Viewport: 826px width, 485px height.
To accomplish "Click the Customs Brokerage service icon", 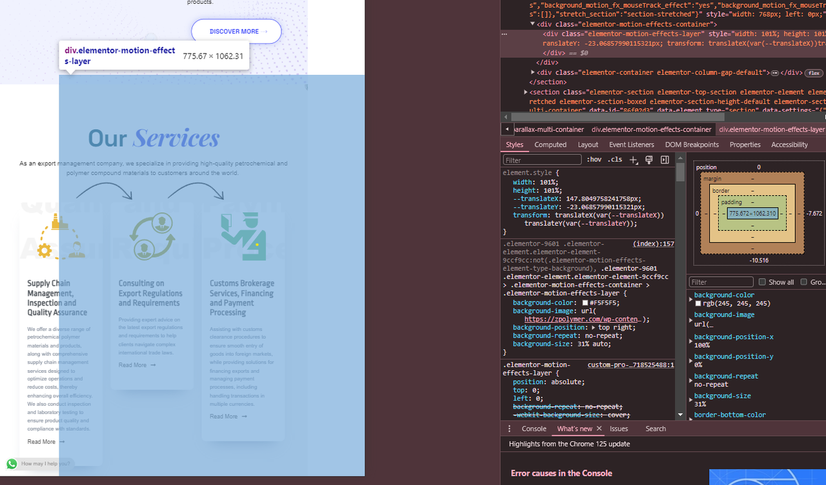I will click(243, 236).
